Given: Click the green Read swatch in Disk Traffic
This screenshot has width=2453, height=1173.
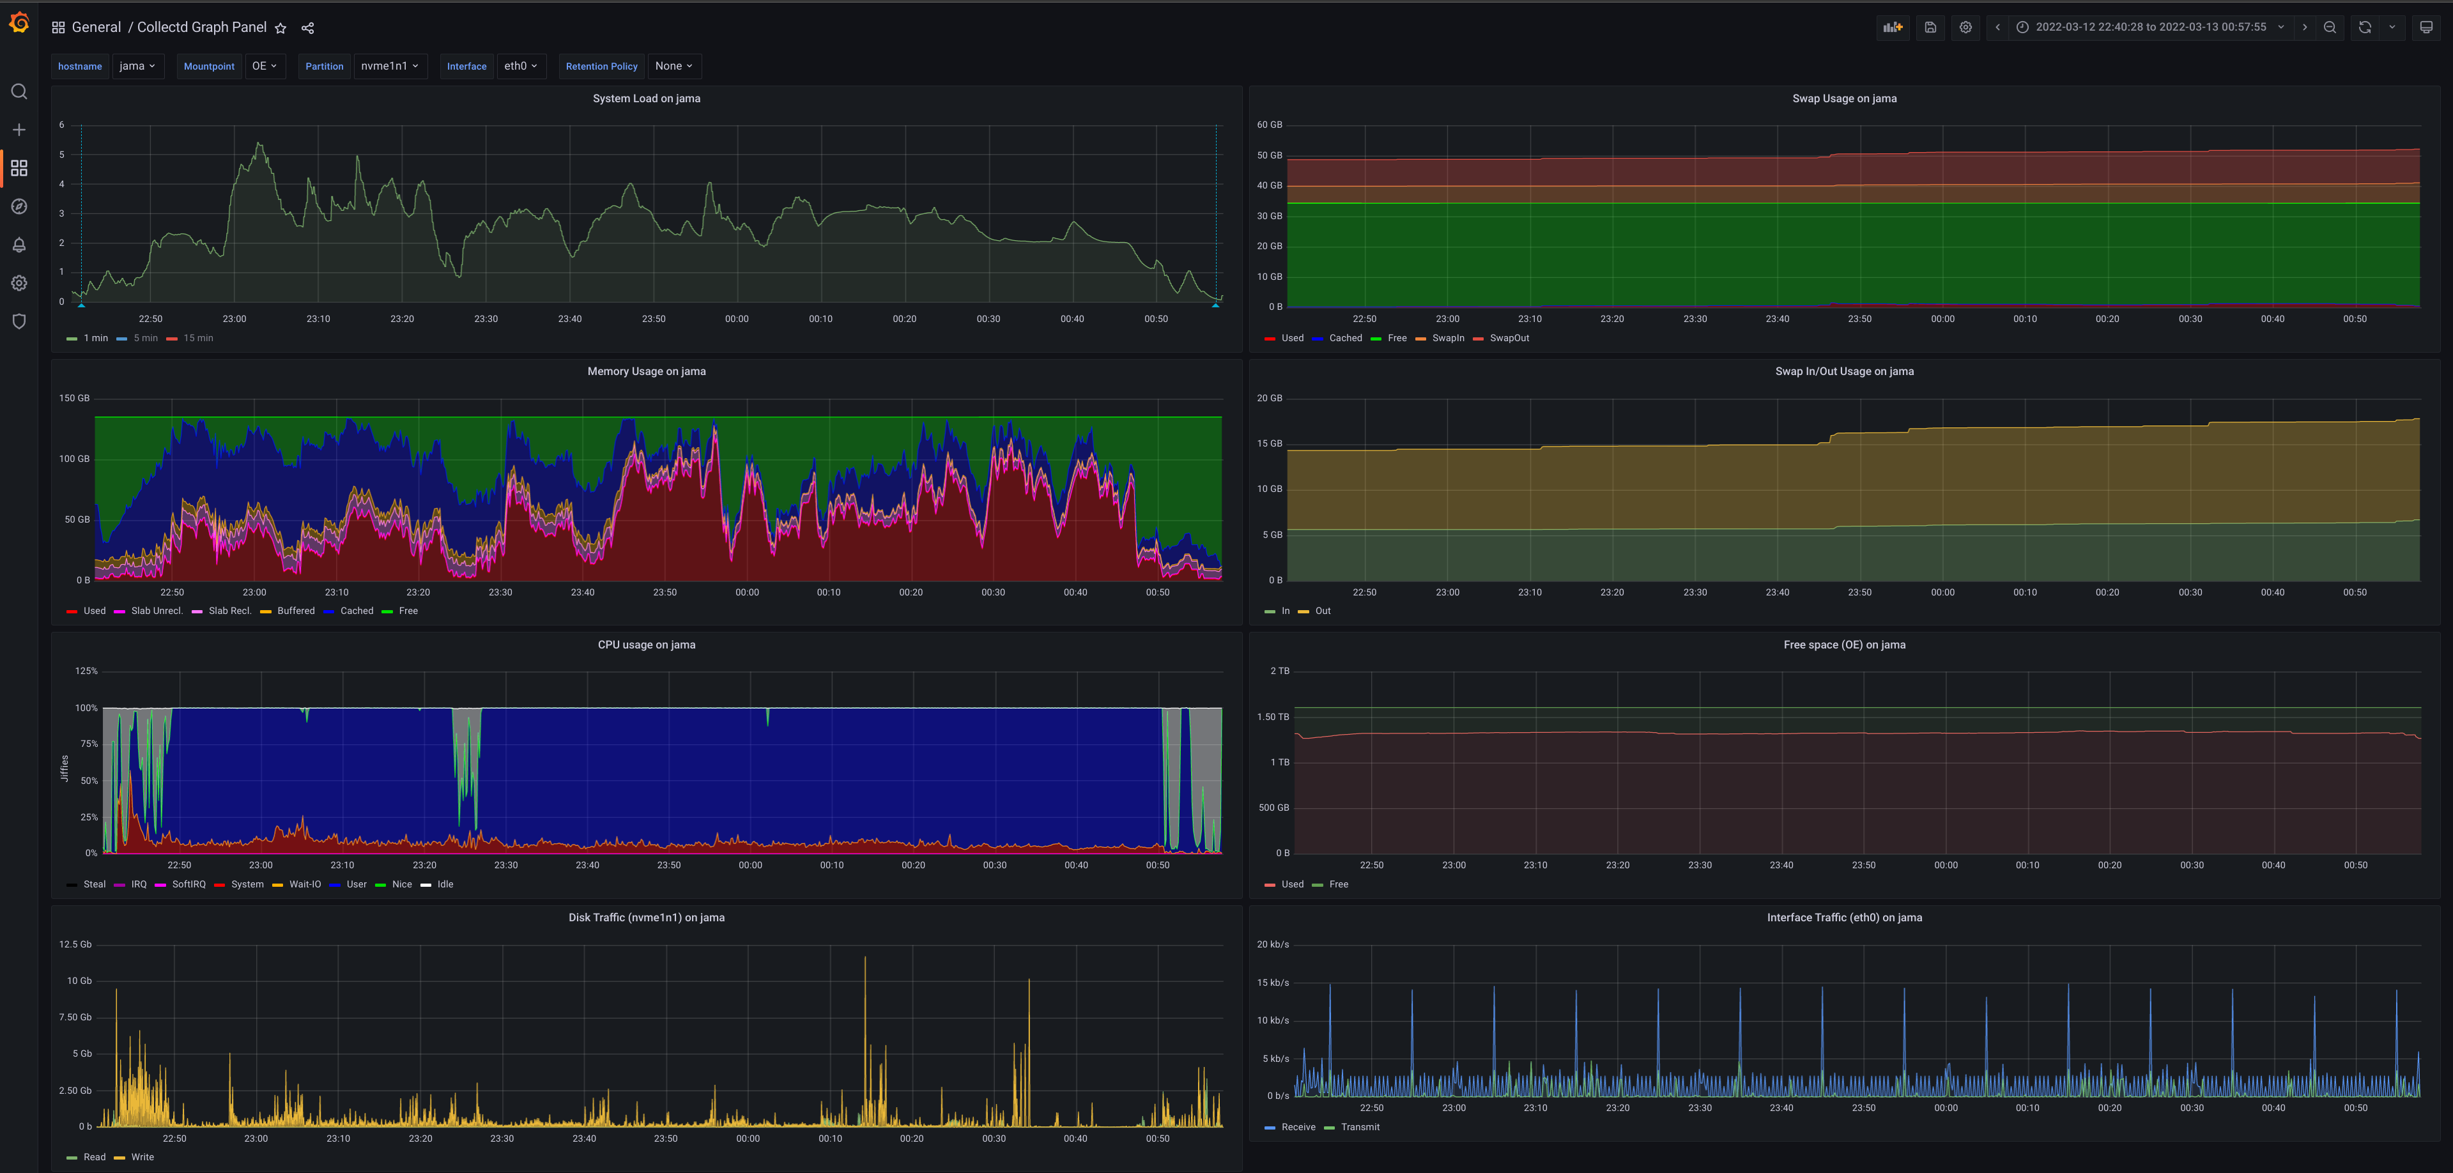Looking at the screenshot, I should click(x=72, y=1159).
